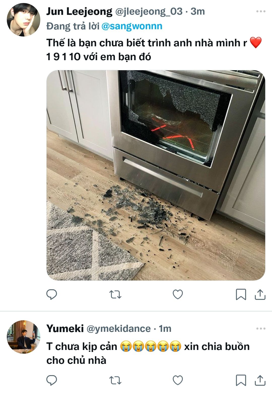Open Jun Leejeong display name
The width and height of the screenshot is (272, 393).
click(x=79, y=12)
